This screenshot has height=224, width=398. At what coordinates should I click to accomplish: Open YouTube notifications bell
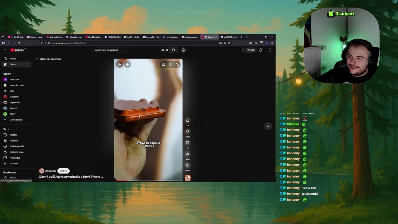coord(261,50)
